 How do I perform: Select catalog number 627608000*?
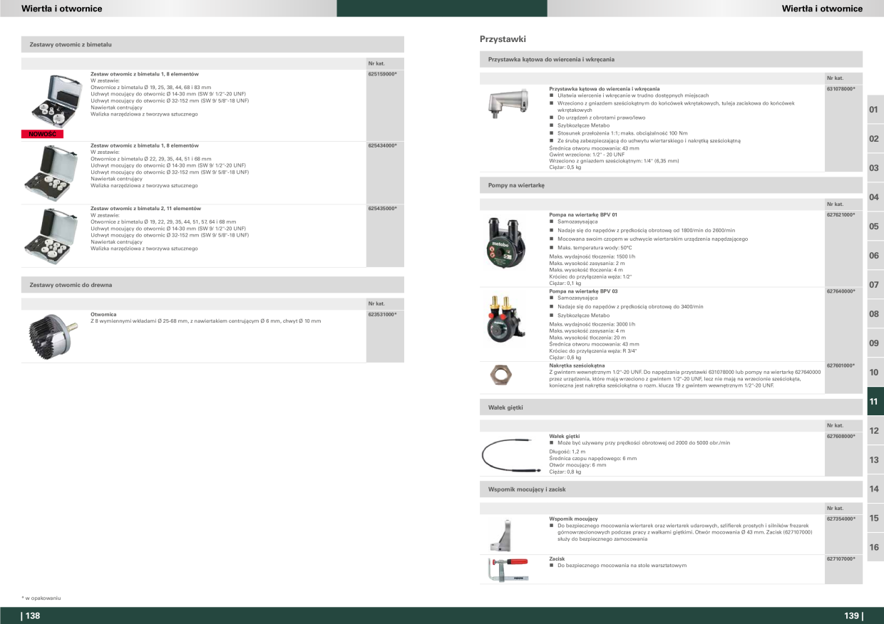(841, 435)
